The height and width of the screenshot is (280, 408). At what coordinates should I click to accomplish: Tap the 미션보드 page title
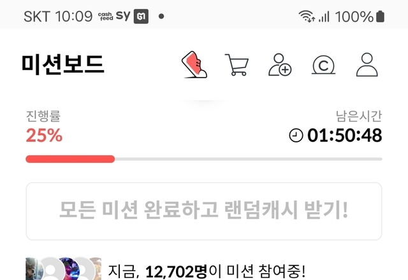[x=62, y=65]
